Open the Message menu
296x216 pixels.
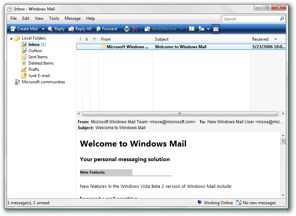73,18
